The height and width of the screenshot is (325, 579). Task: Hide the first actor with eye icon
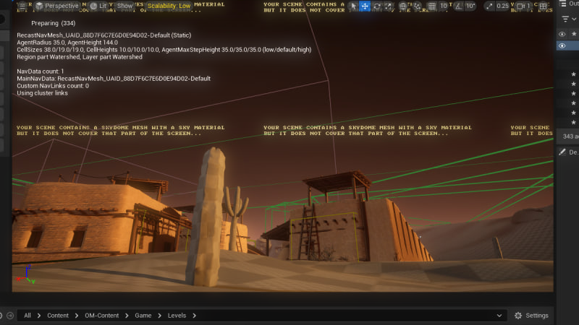562,34
